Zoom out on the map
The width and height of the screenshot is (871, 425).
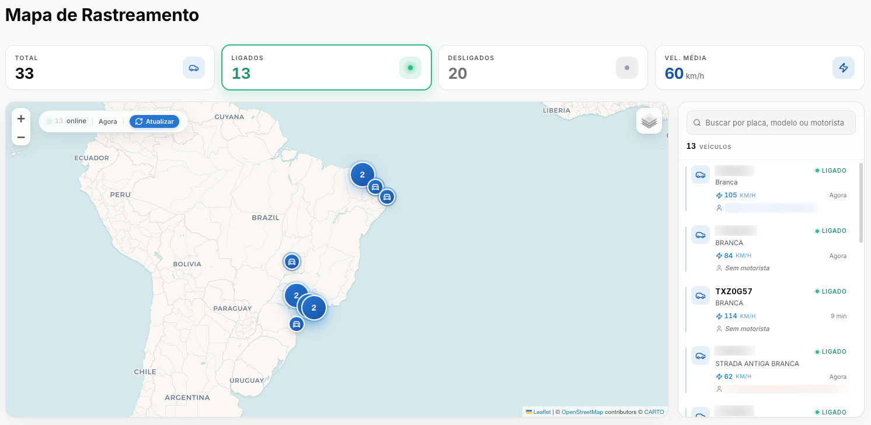(21, 137)
